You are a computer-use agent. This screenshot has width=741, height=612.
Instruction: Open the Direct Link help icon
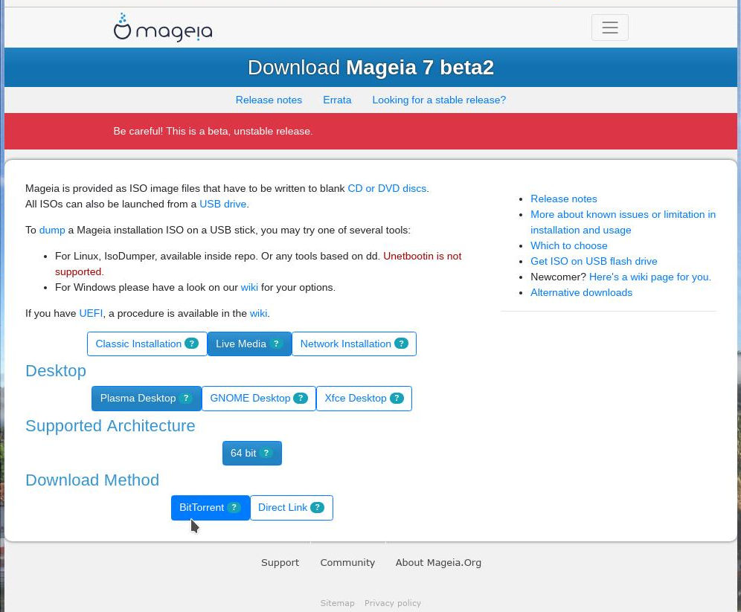tap(317, 507)
